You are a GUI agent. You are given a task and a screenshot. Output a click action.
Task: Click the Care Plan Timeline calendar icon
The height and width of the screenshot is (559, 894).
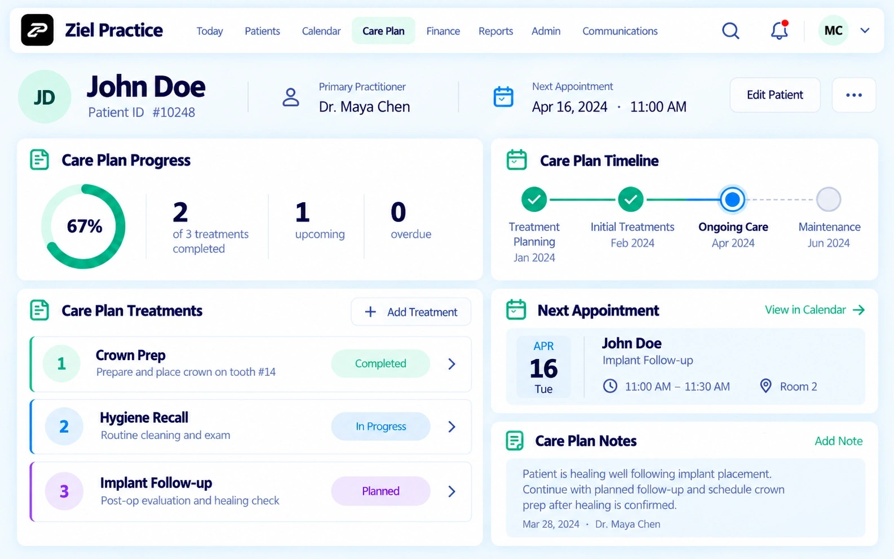(516, 160)
